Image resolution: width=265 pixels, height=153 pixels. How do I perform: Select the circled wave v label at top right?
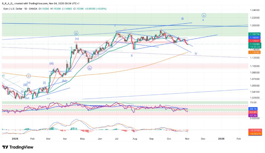pyautogui.click(x=204, y=15)
